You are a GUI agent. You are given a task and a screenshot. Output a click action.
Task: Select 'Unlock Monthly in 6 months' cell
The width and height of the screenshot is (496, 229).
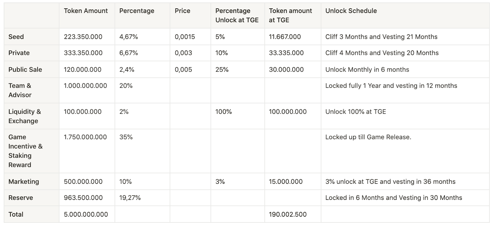tap(367, 70)
